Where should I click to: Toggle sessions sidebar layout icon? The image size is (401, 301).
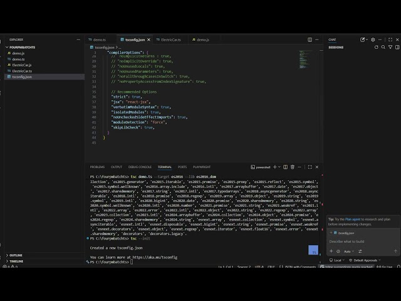397,47
